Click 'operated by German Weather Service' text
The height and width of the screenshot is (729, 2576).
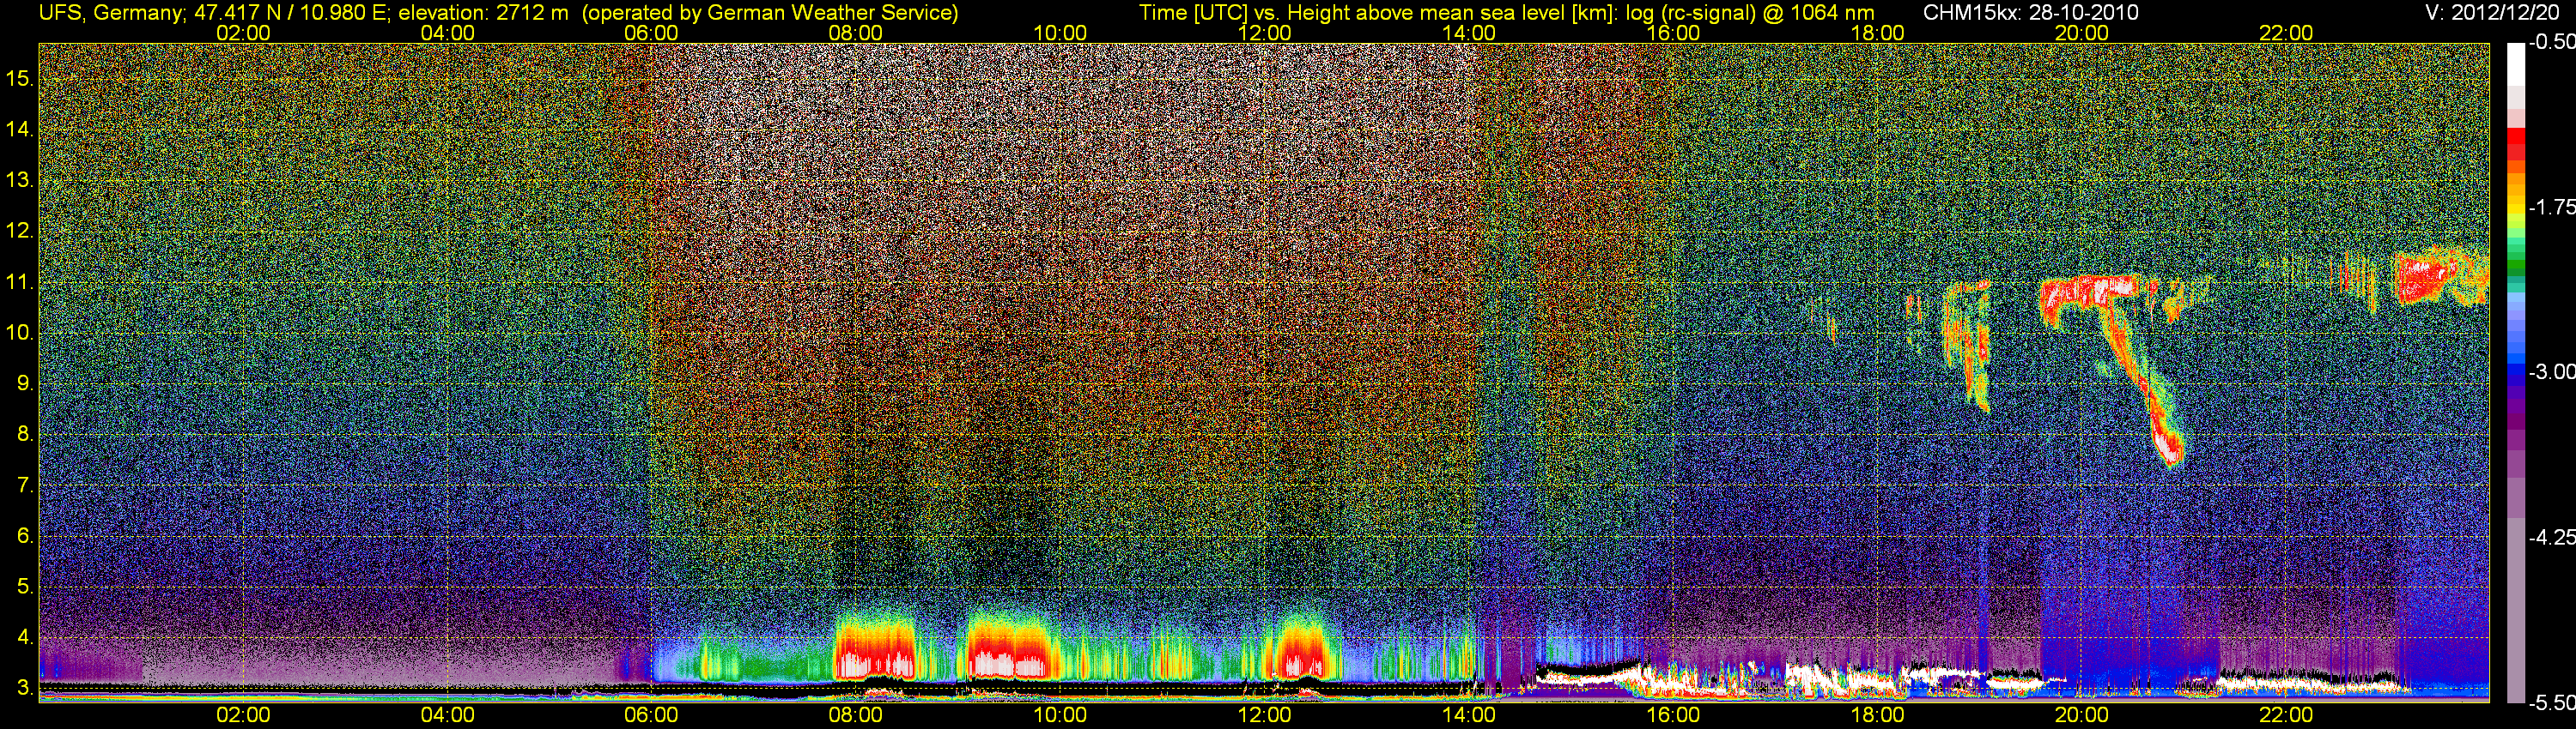[x=771, y=13]
